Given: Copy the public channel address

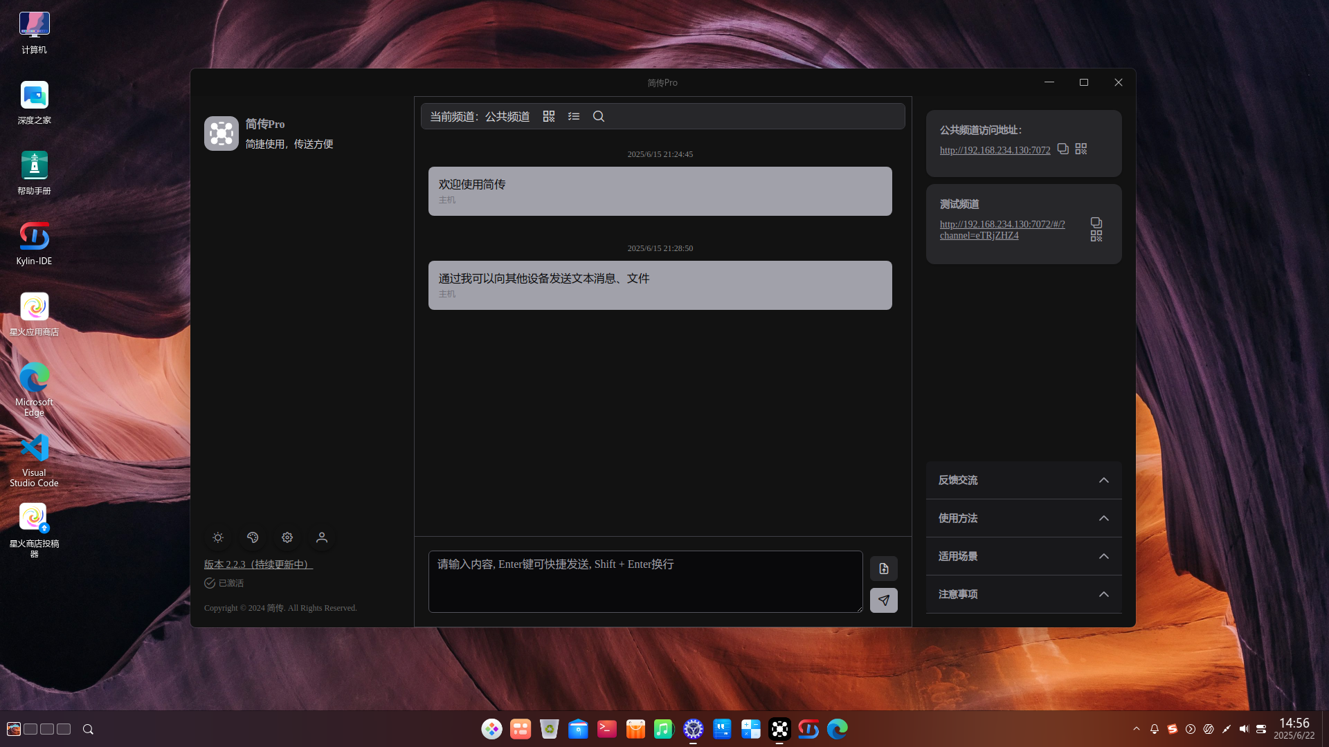Looking at the screenshot, I should pyautogui.click(x=1063, y=149).
